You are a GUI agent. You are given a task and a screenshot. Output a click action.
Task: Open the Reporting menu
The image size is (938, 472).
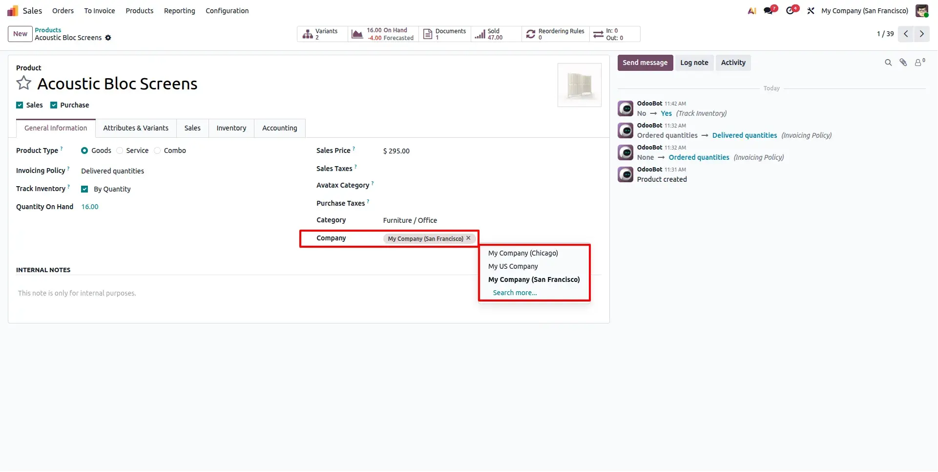tap(180, 11)
